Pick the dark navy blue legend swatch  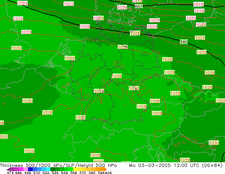[x=30, y=169]
